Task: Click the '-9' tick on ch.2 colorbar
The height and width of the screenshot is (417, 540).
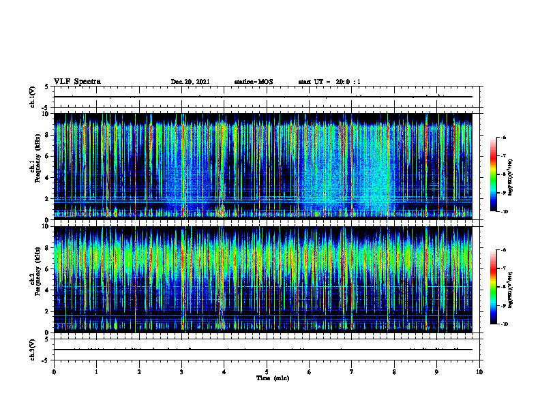Action: tap(503, 305)
